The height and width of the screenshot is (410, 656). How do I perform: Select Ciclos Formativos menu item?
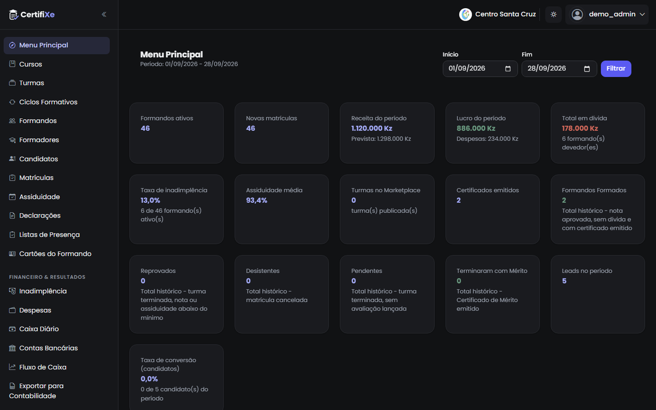[x=57, y=102]
